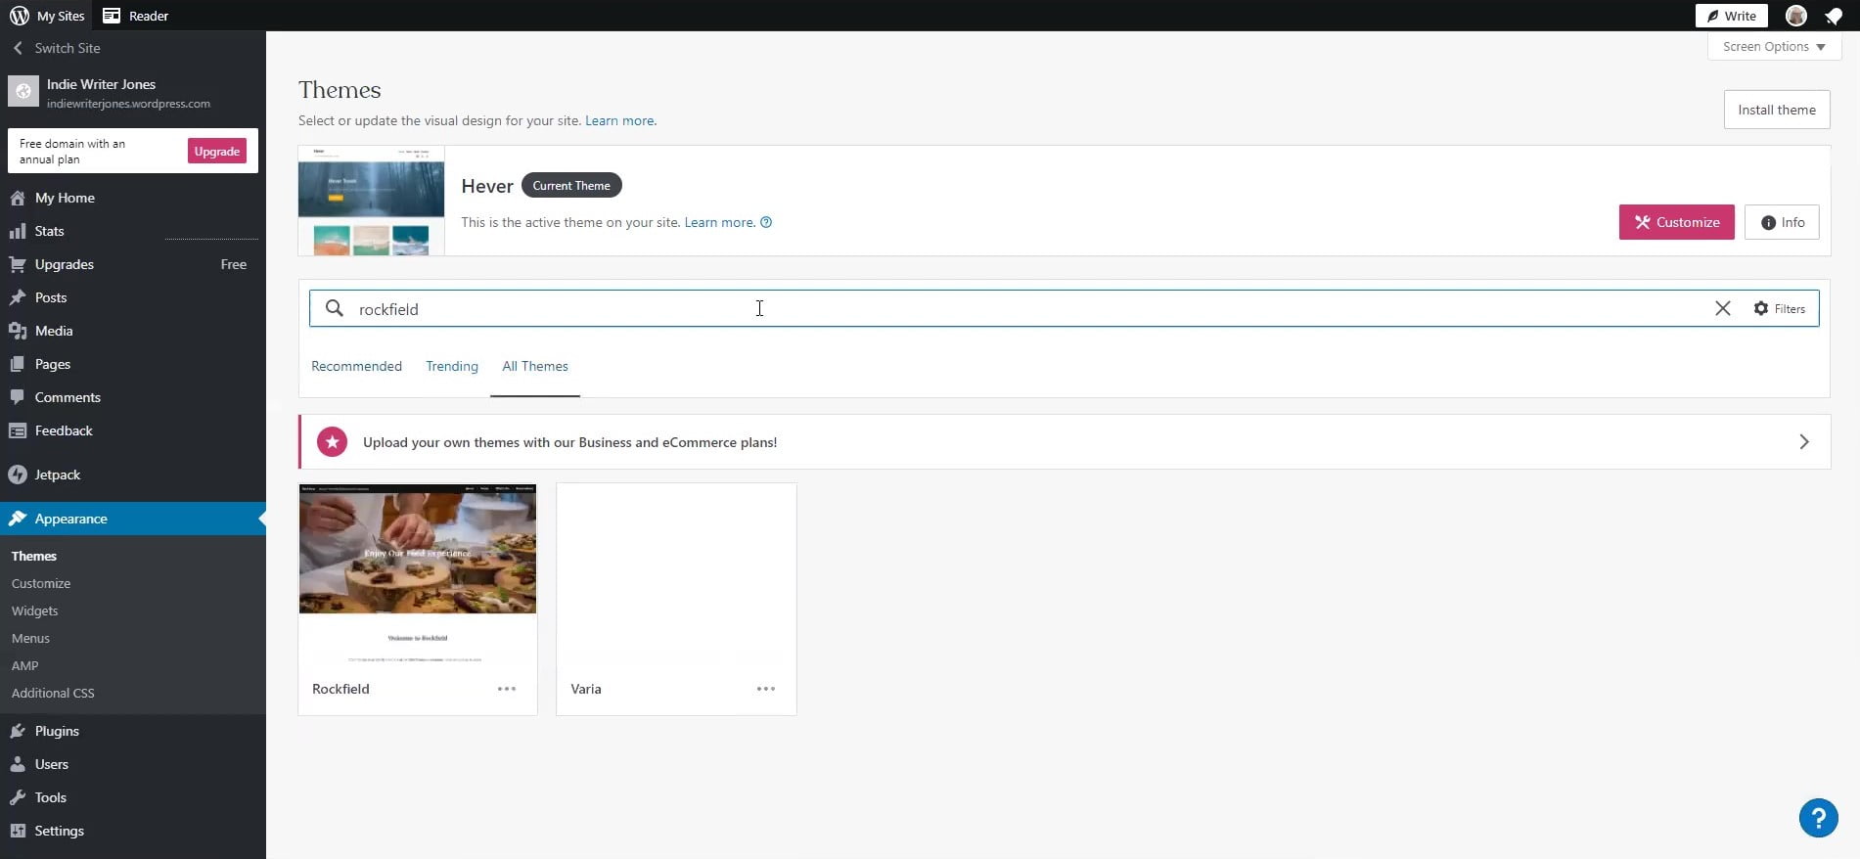Open the blue help question-mark button
1860x859 pixels.
[1818, 818]
